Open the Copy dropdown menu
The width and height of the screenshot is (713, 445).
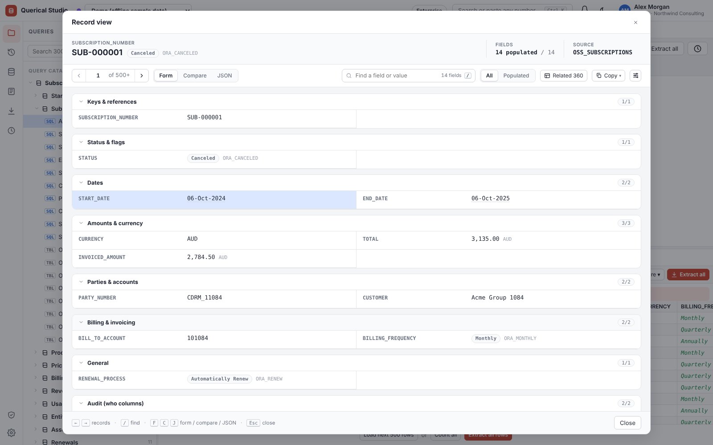click(x=608, y=76)
